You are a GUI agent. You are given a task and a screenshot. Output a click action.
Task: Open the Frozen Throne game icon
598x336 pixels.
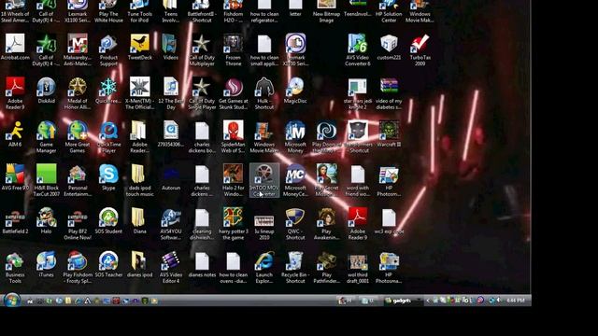pos(233,49)
